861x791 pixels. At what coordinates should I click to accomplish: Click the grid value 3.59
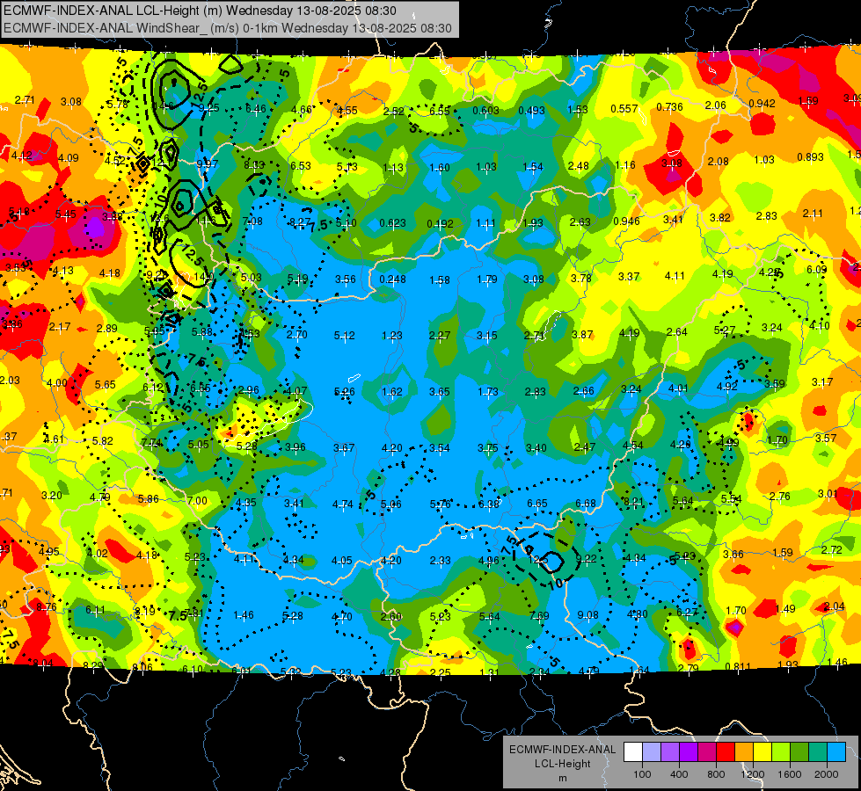point(775,384)
